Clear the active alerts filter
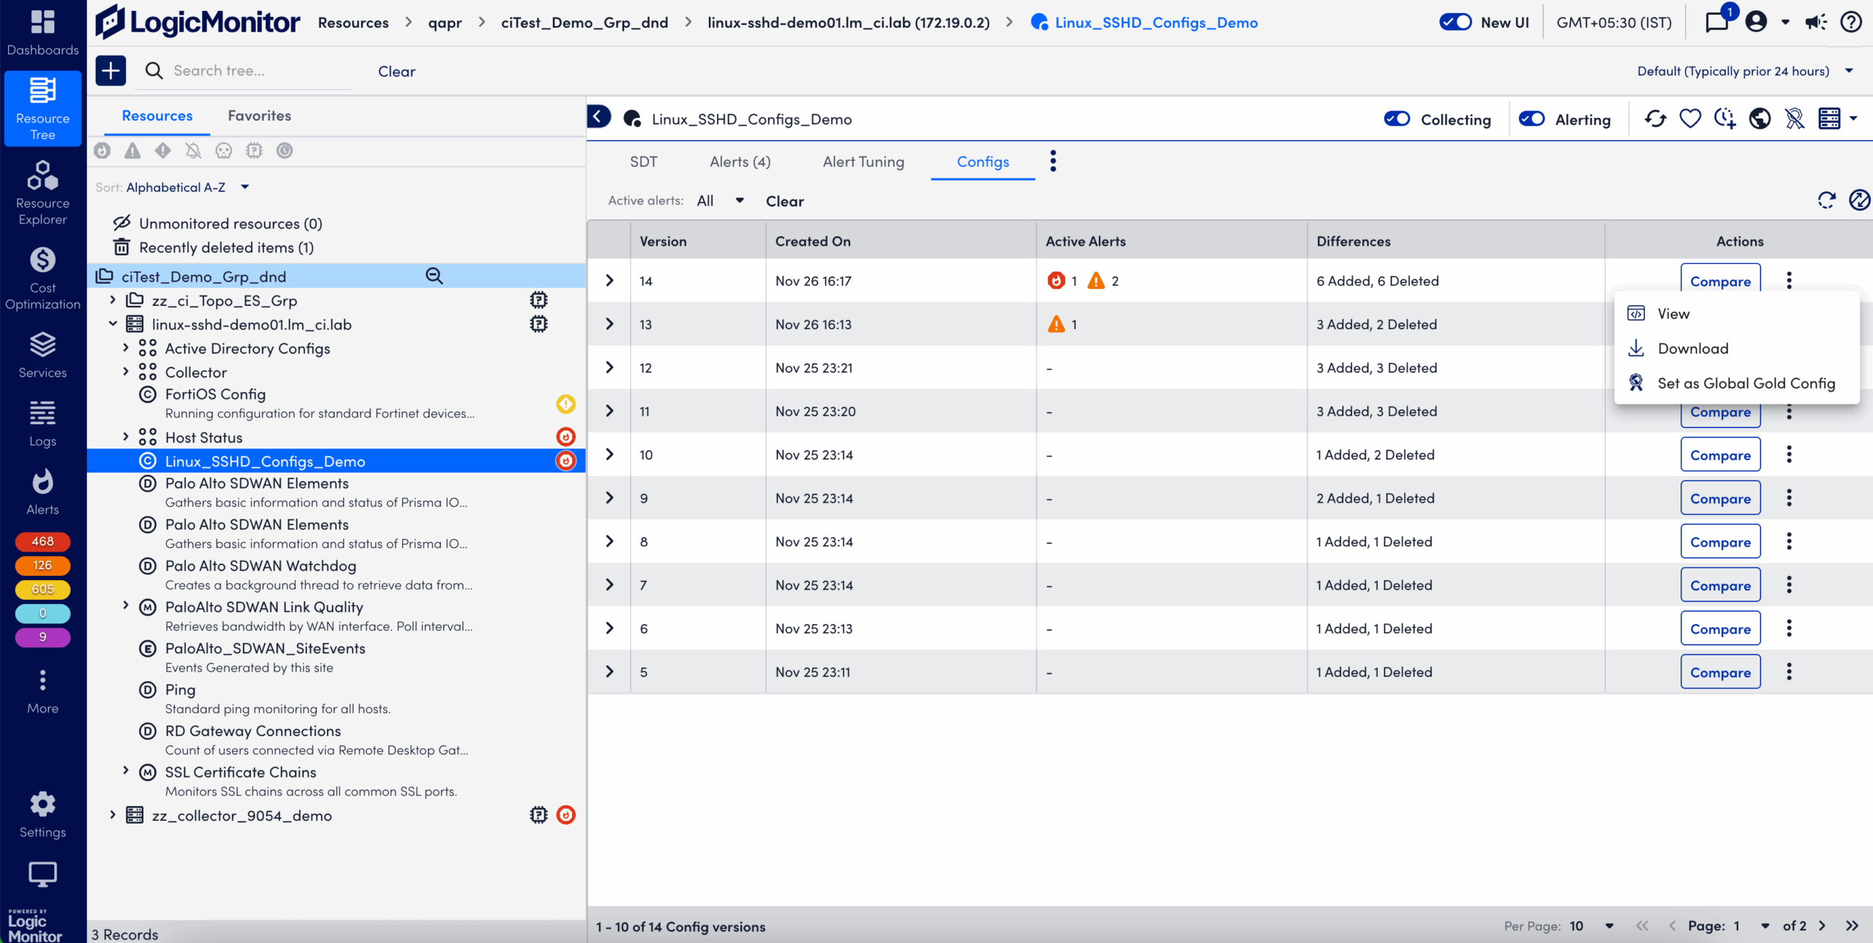Image resolution: width=1873 pixels, height=943 pixels. pyautogui.click(x=784, y=200)
